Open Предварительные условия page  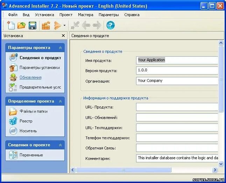(40, 87)
